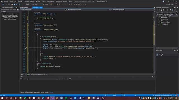Click the Propiedades categorized view icon
Image resolution: width=179 pixels, height=100 pixels.
click(x=157, y=55)
